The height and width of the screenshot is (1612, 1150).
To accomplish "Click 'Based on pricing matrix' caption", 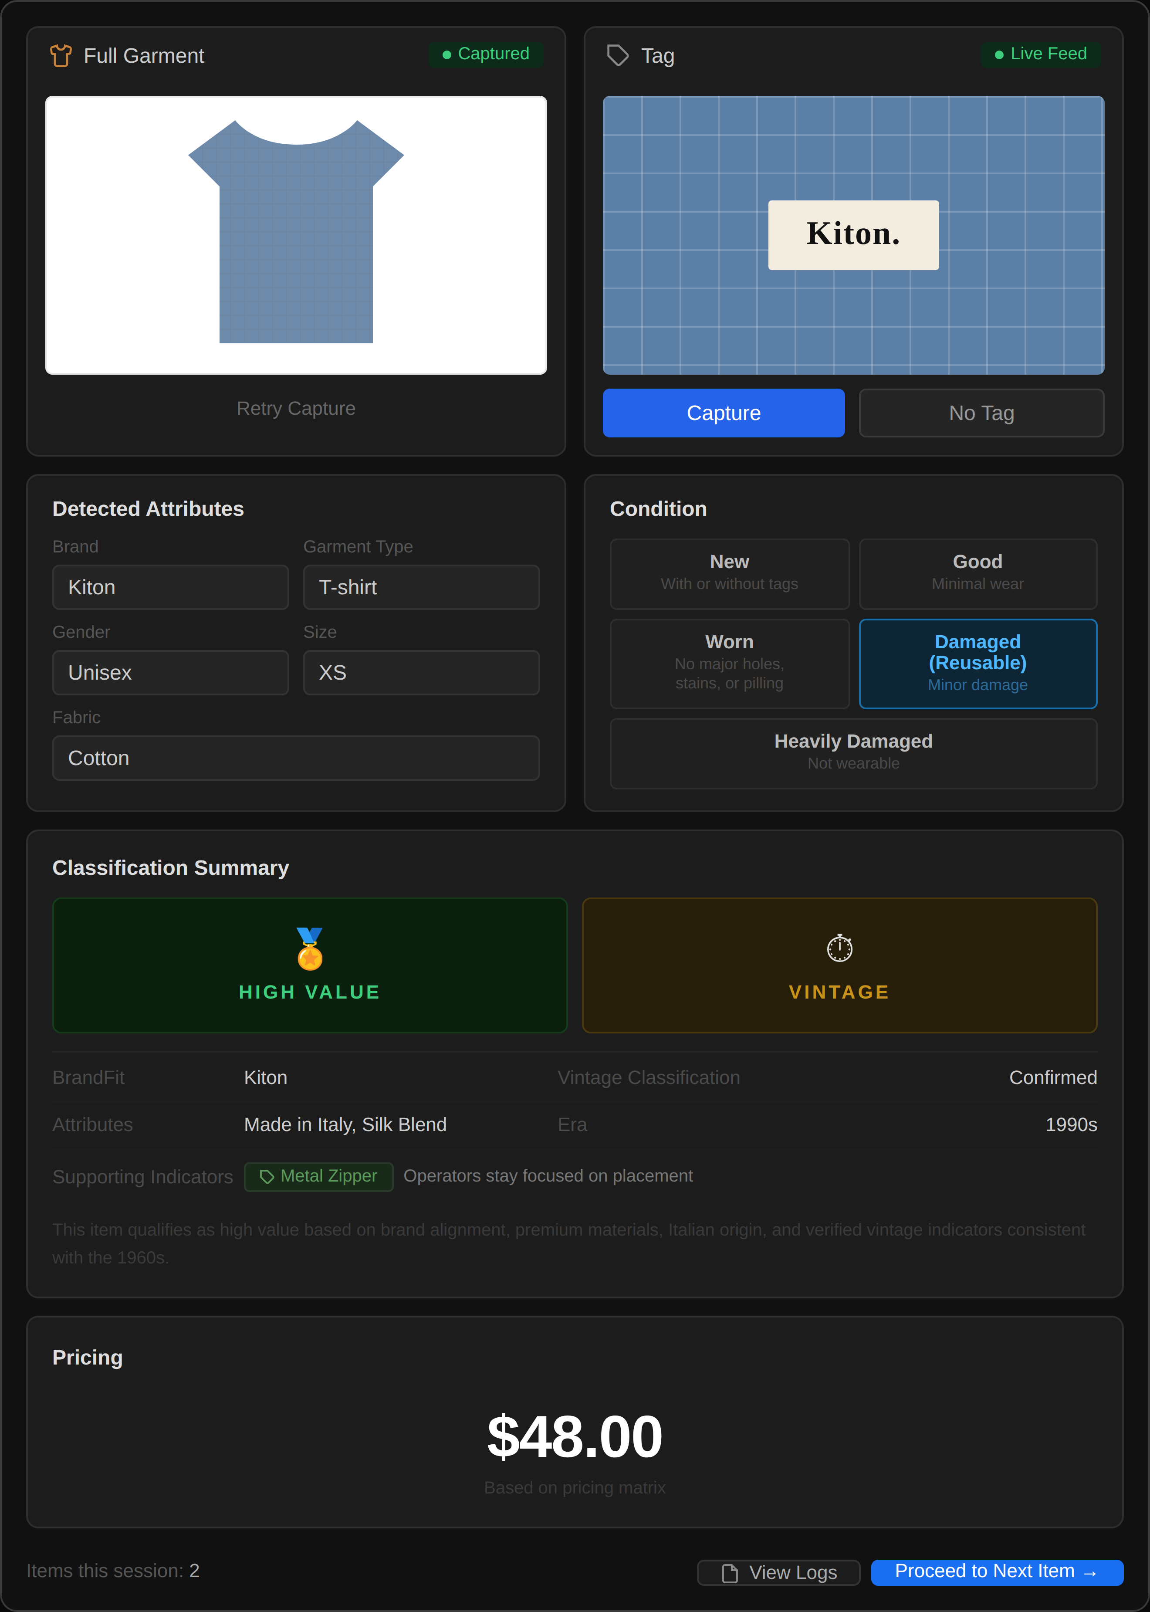I will (x=574, y=1488).
